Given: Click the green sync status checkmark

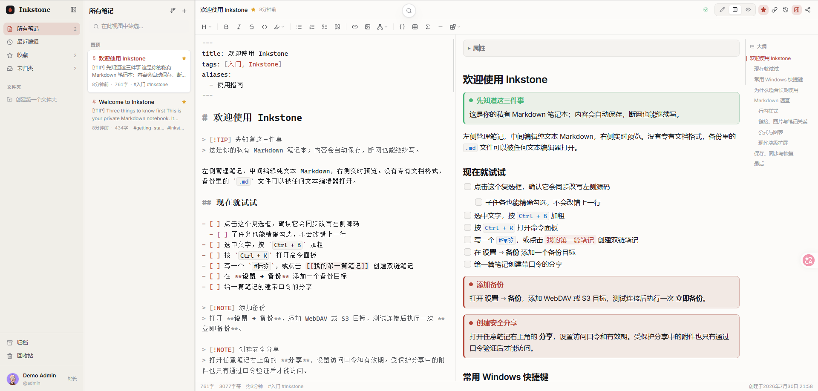Looking at the screenshot, I should coord(706,10).
